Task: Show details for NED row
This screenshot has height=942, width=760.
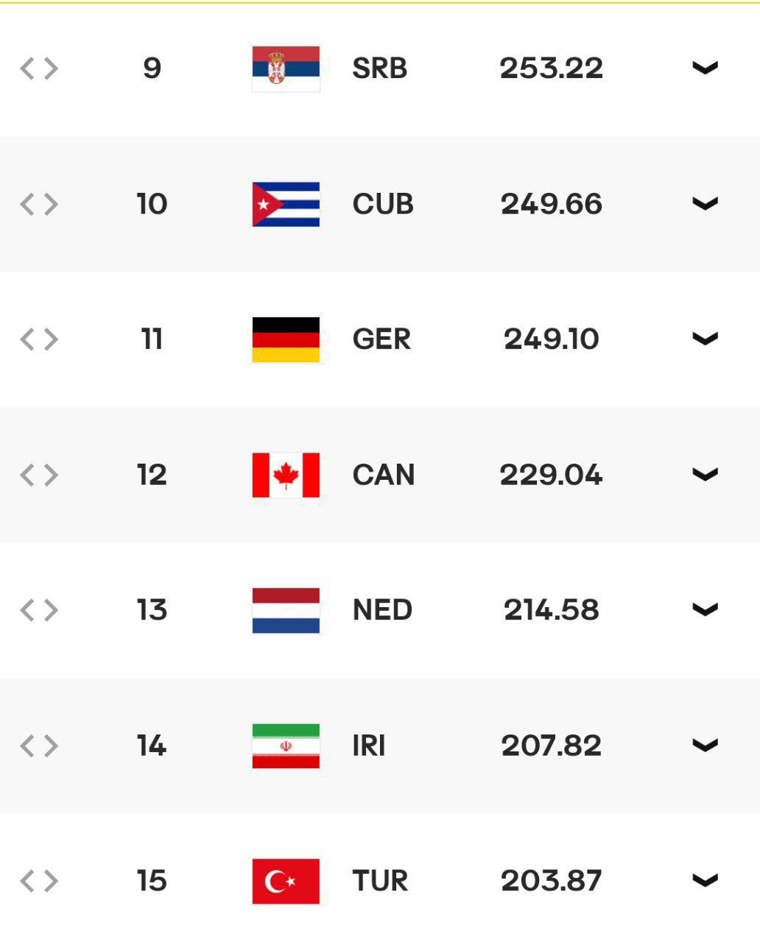Action: click(x=705, y=610)
